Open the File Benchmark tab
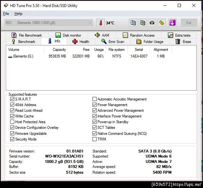The width and height of the screenshot is (203, 188). [x=27, y=35]
